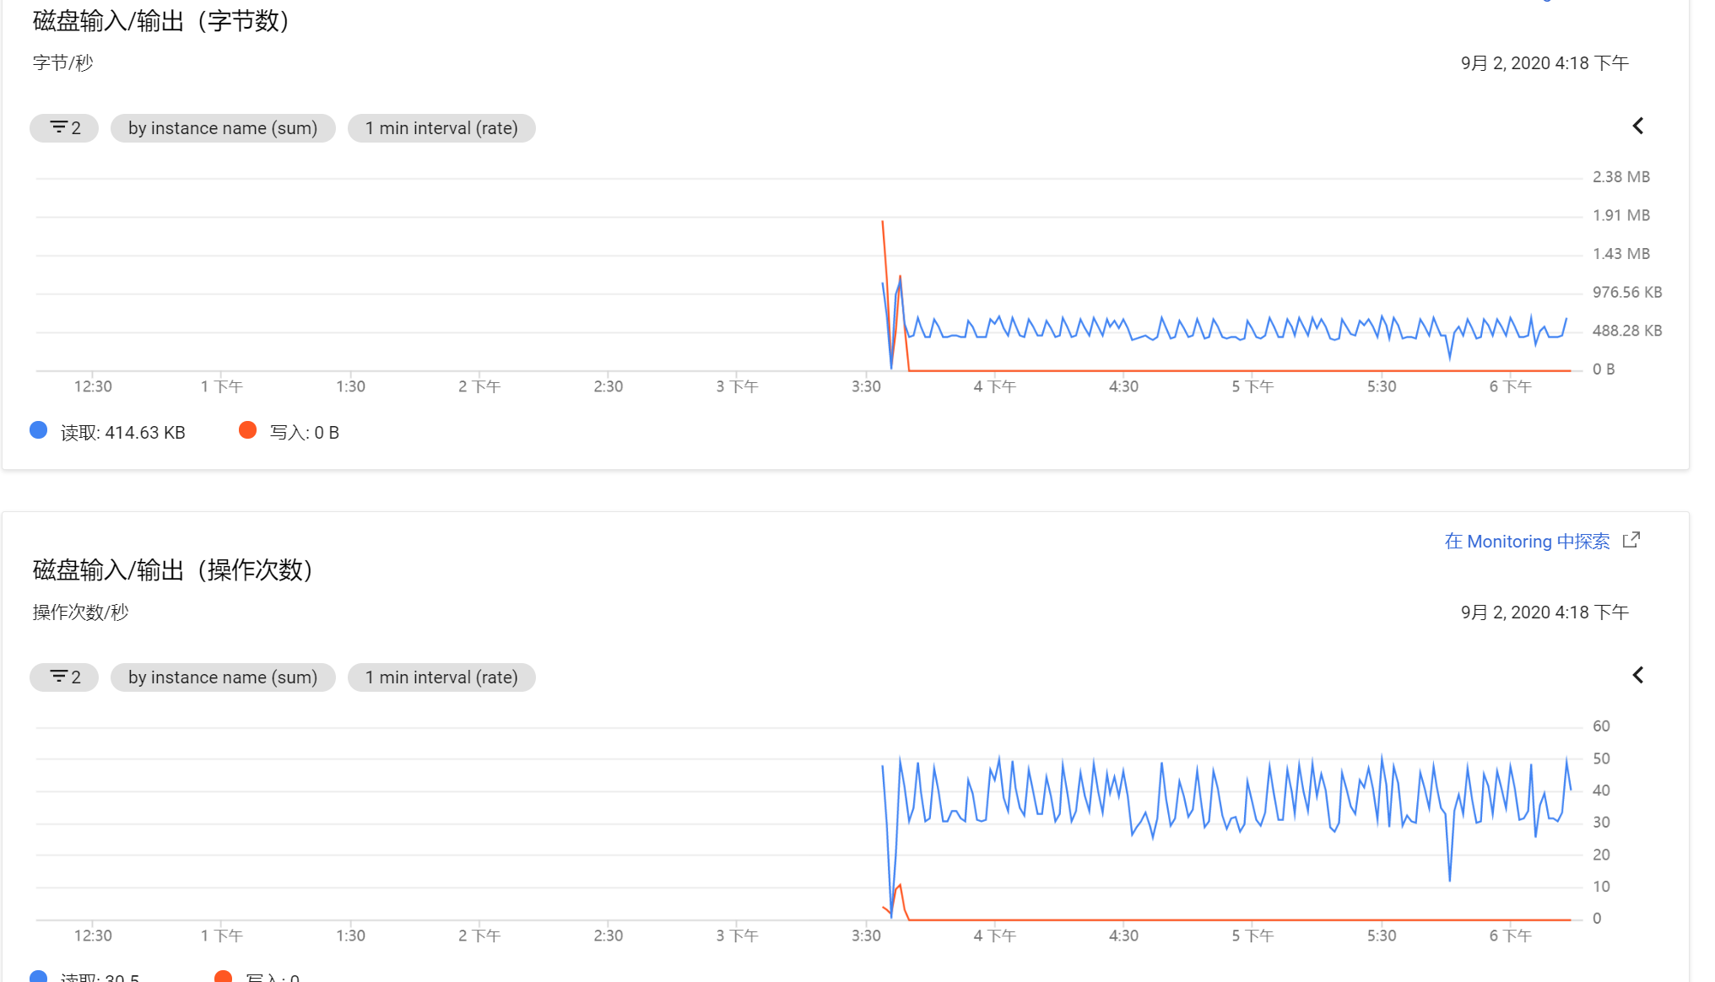
Task: Click the filter icon chip in the 字节数 chart
Action: pyautogui.click(x=64, y=128)
